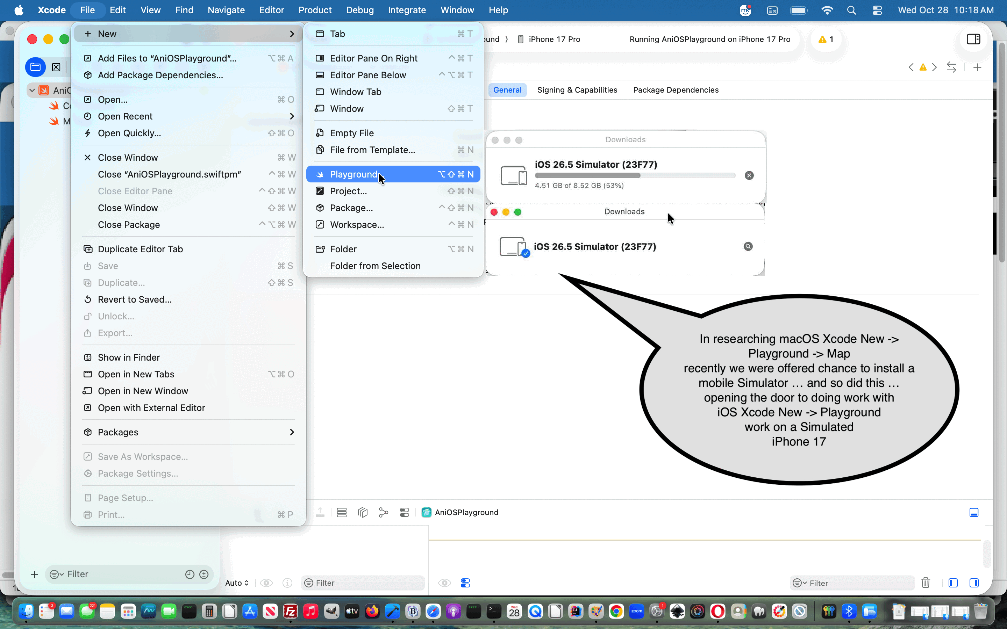The height and width of the screenshot is (629, 1007).
Task: Click add editor plus icon at top right
Action: click(978, 67)
